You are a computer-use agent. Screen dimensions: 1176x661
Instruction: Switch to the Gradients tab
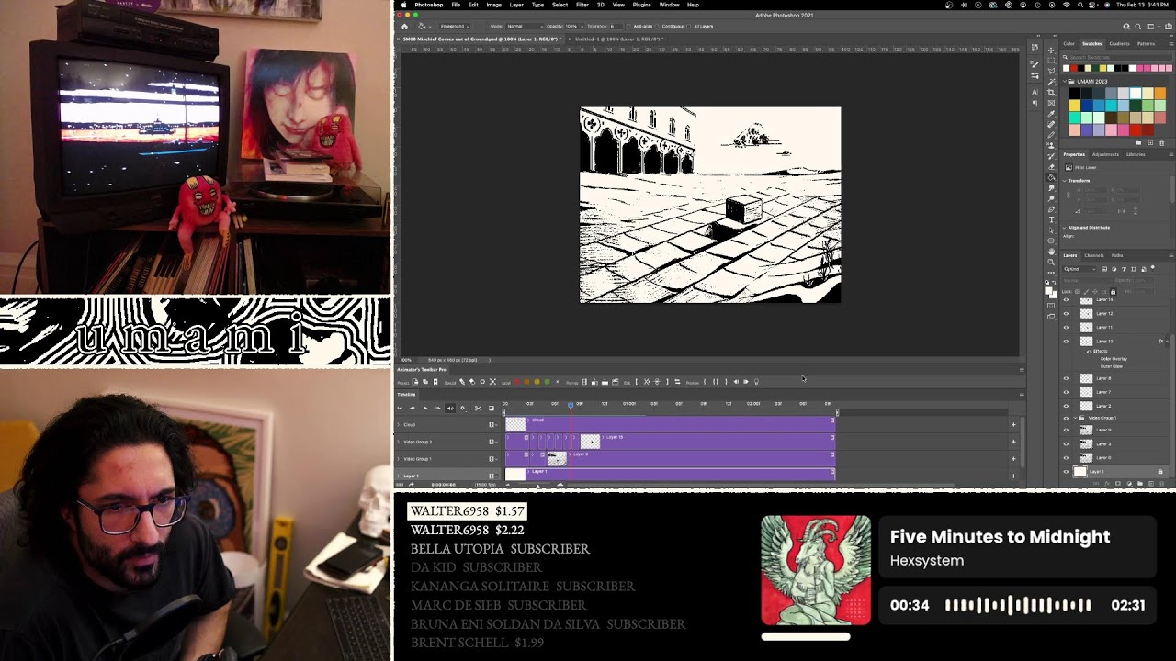pyautogui.click(x=1120, y=44)
